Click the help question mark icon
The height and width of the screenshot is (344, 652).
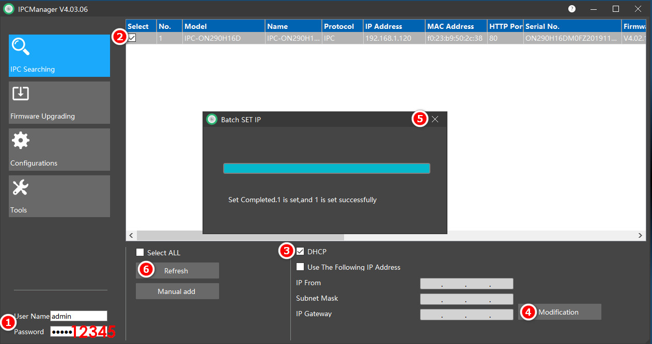point(572,9)
